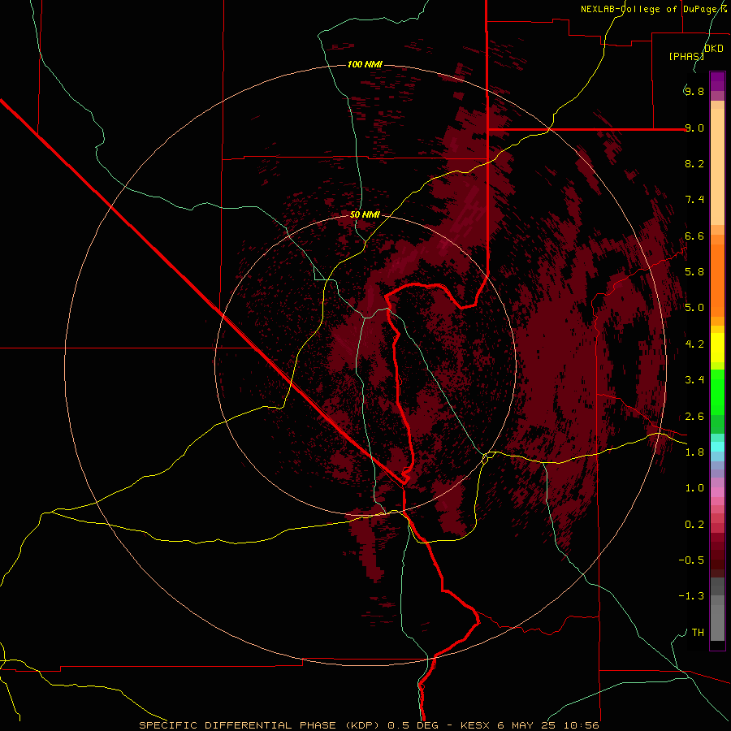Click the 1.0 value on color scale

tap(694, 487)
